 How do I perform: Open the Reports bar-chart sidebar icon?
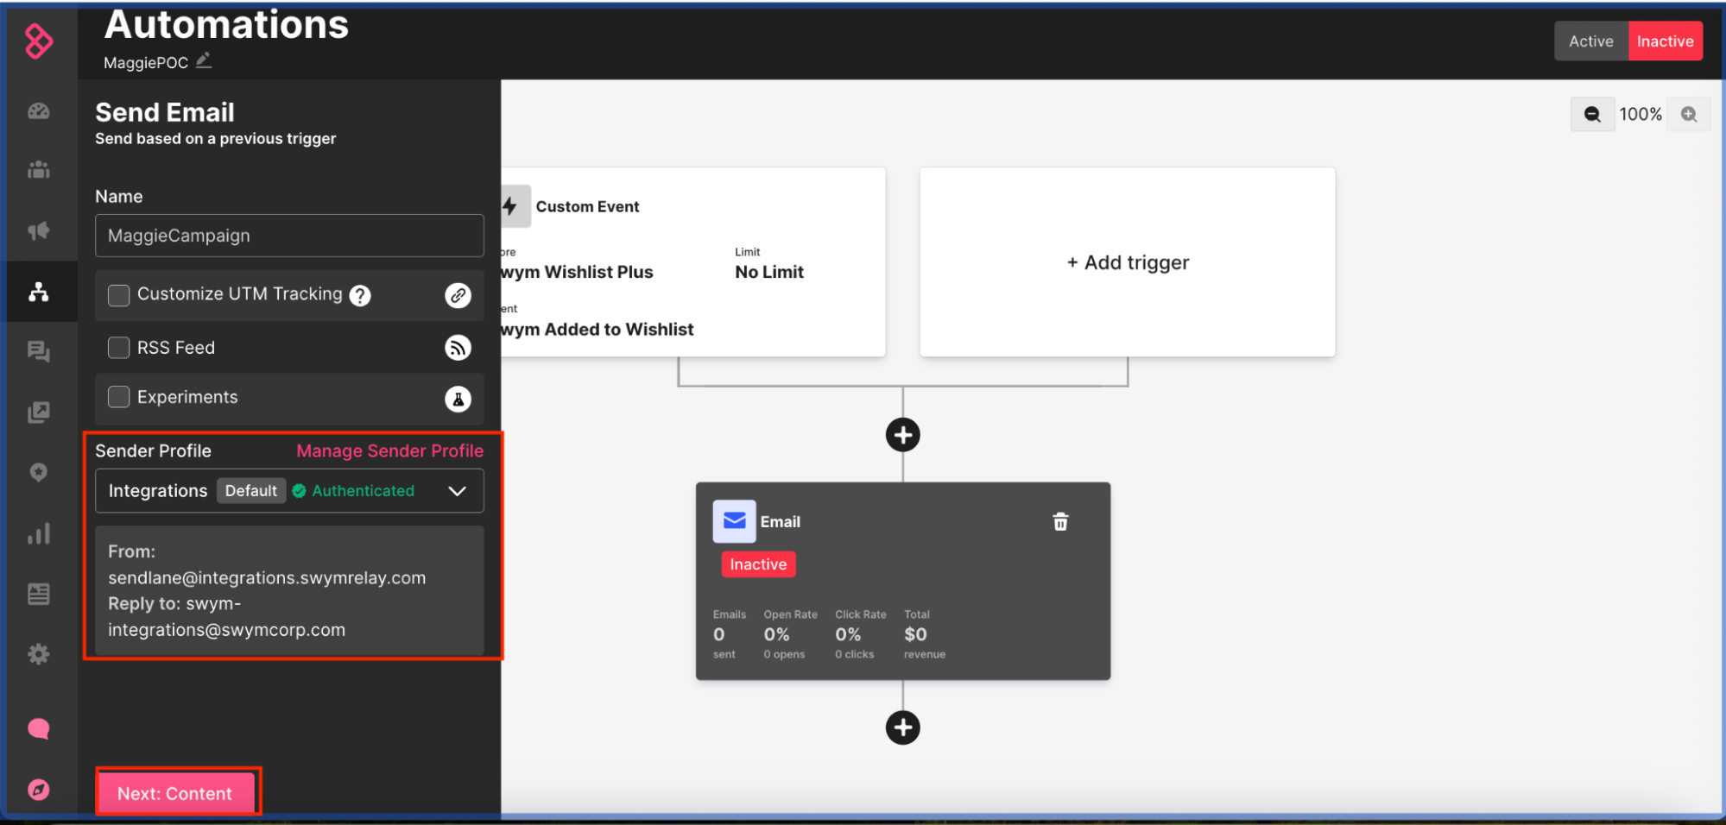(x=39, y=533)
